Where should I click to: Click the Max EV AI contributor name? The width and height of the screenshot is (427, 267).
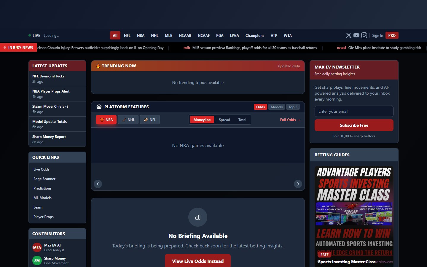(x=52, y=245)
